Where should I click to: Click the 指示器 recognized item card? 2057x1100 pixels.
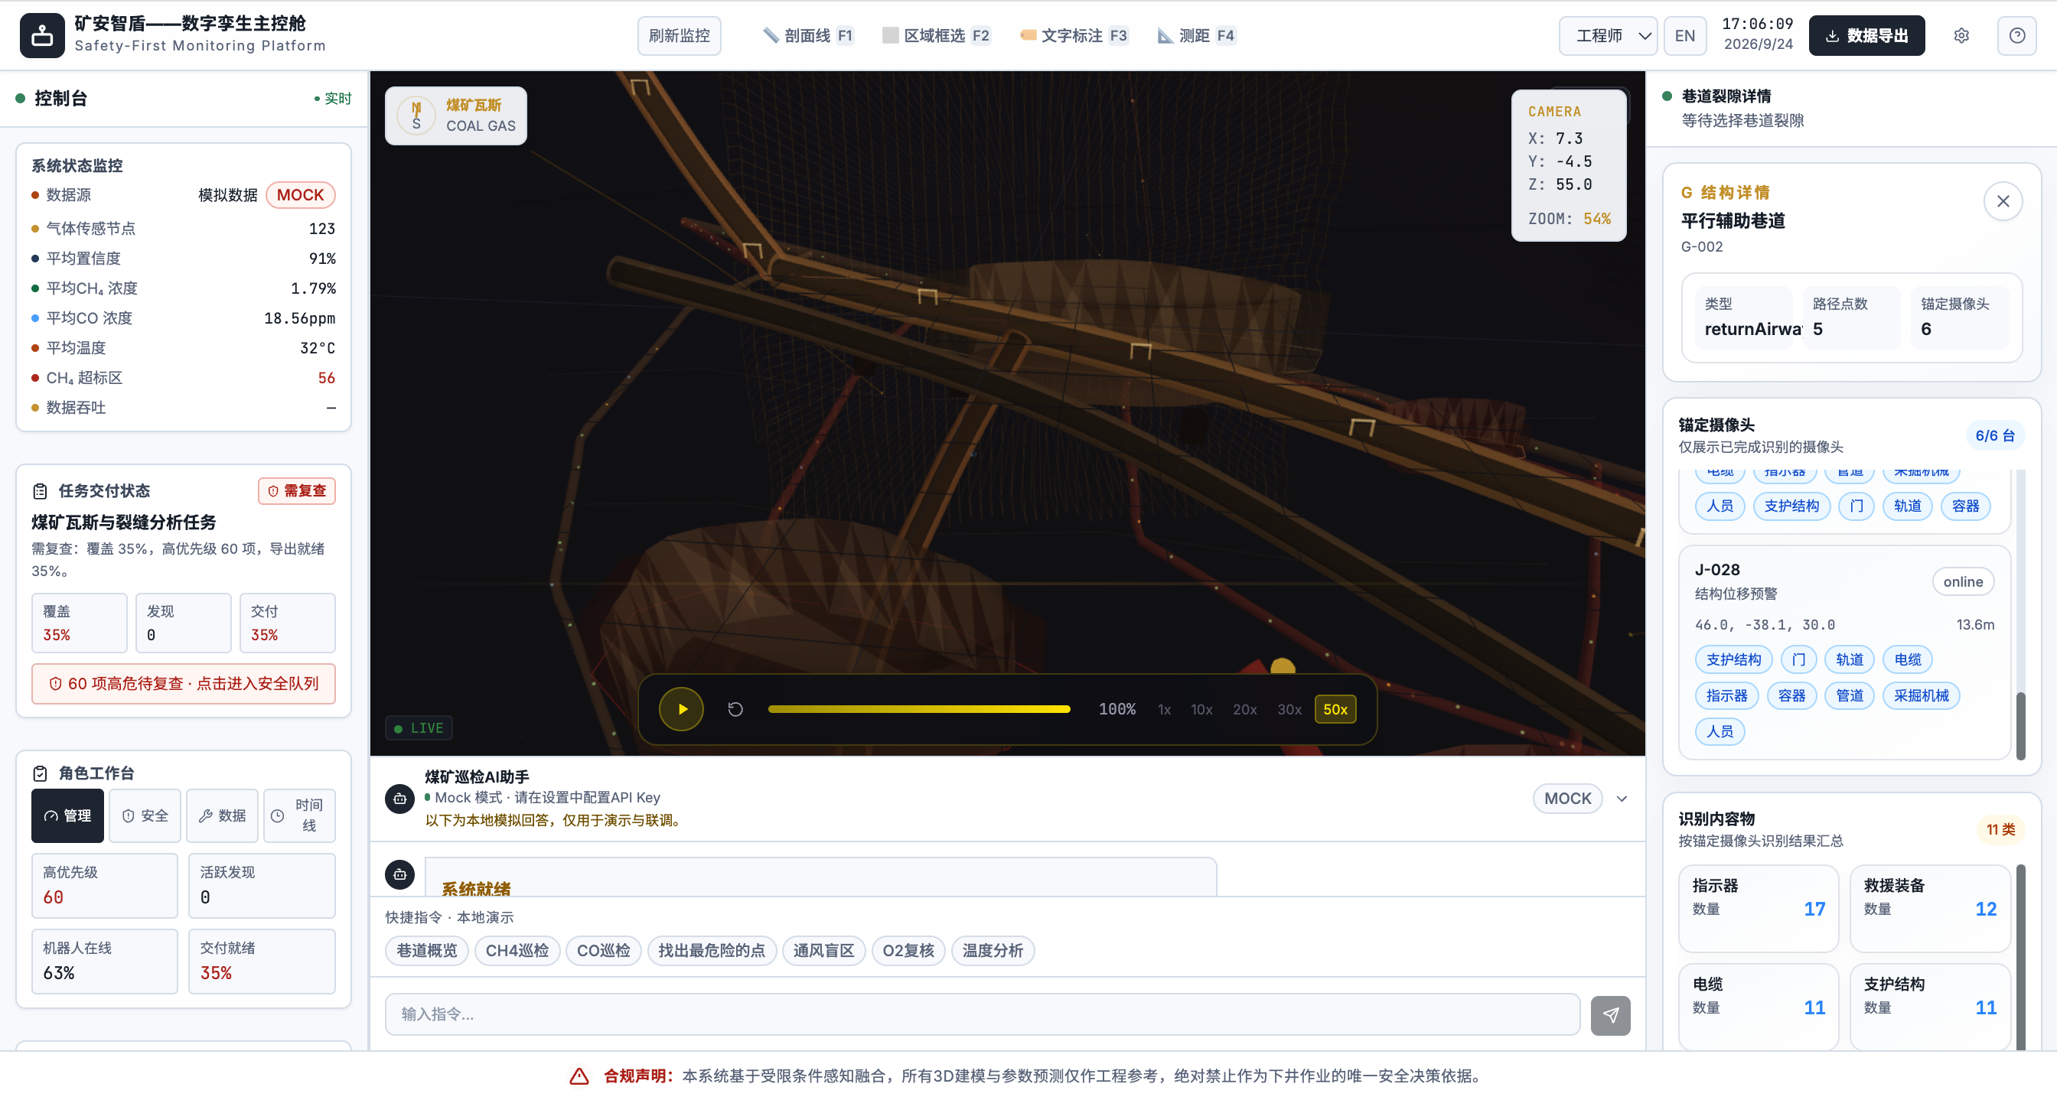[1759, 909]
